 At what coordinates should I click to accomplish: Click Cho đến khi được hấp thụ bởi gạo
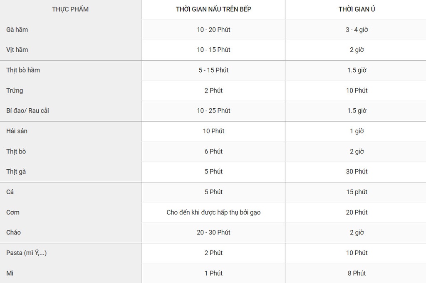coord(213,212)
